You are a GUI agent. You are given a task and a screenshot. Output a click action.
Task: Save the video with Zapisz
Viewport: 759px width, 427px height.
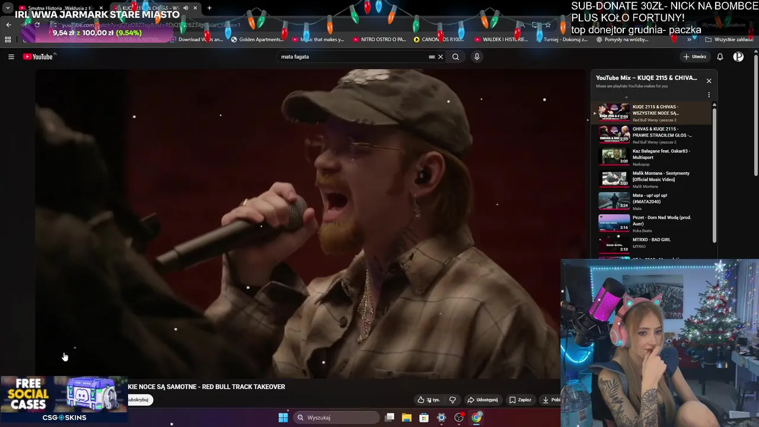[520, 400]
